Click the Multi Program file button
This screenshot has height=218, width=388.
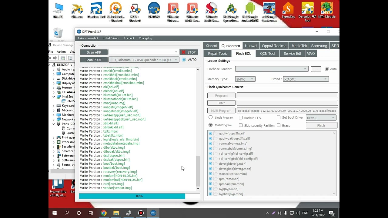[x=221, y=111]
